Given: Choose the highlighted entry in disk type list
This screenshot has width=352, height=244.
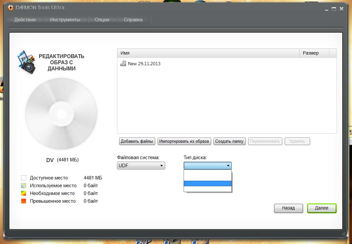Looking at the screenshot, I should click(208, 183).
